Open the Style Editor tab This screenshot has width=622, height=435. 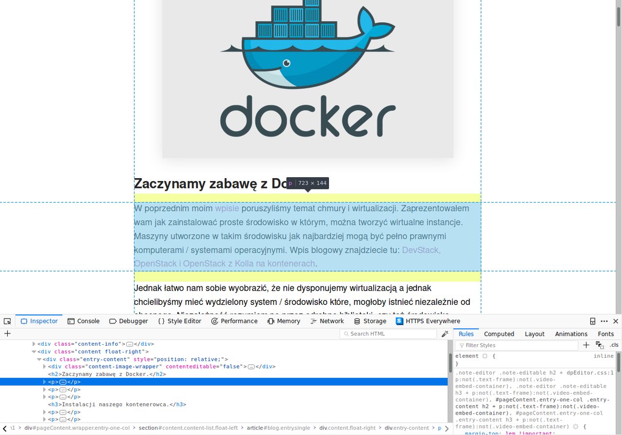coord(180,321)
